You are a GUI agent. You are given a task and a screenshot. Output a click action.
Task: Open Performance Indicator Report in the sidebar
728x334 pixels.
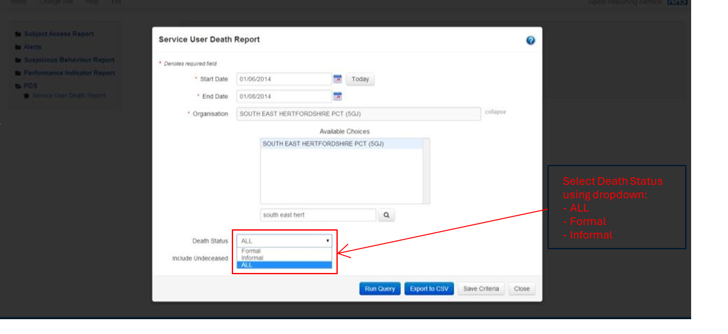pyautogui.click(x=69, y=73)
